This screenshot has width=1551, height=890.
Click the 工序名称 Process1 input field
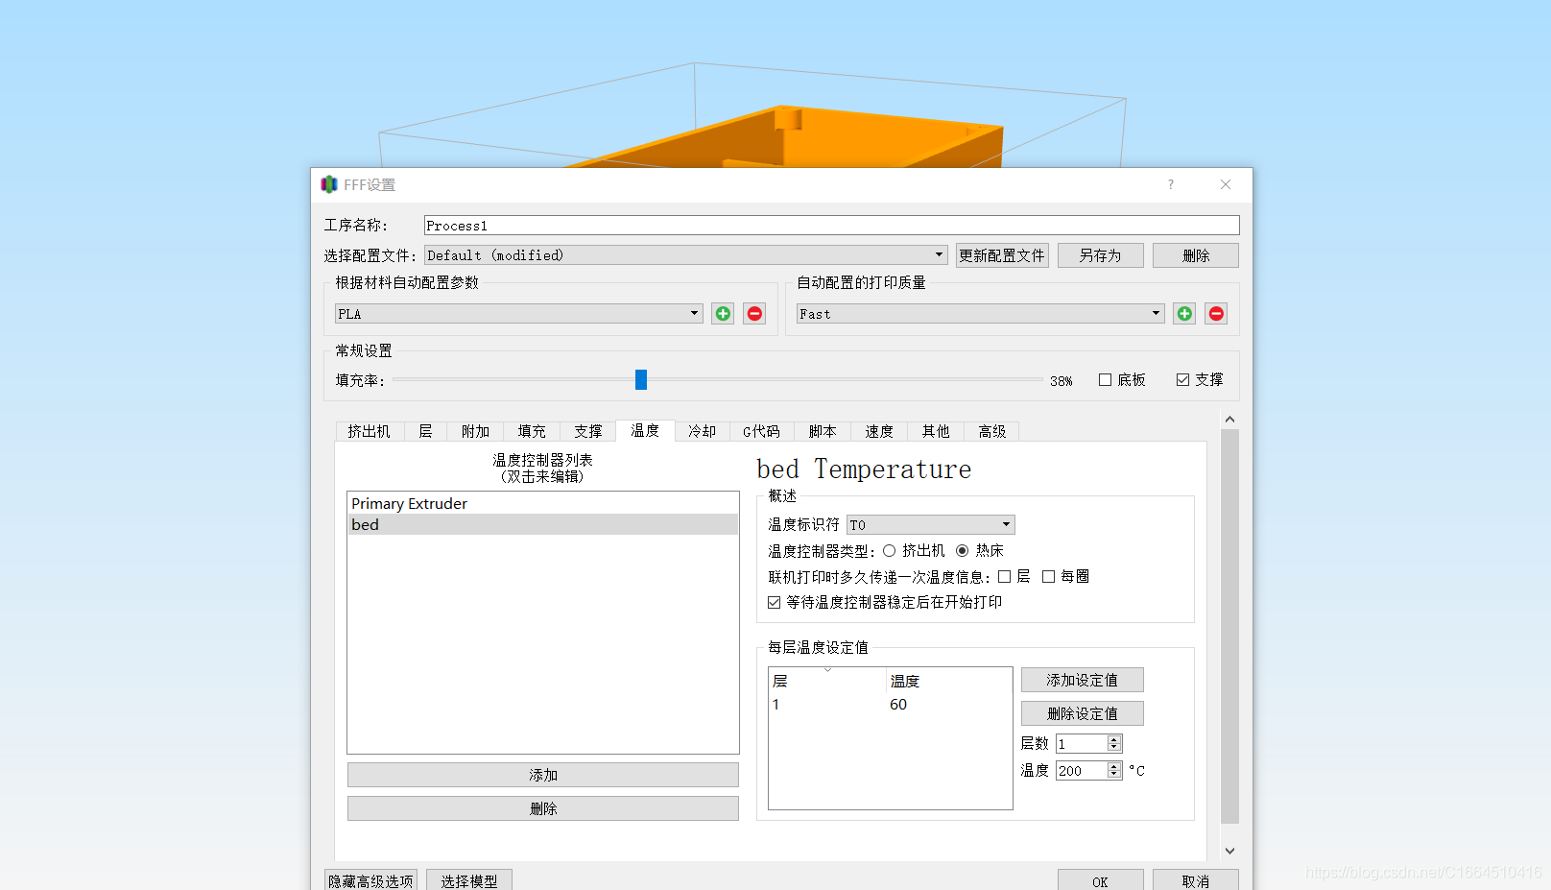pos(832,226)
